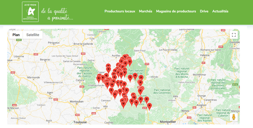253x128 pixels.
Task: Click Le Puy-en-Velay label
Action: 168,50
